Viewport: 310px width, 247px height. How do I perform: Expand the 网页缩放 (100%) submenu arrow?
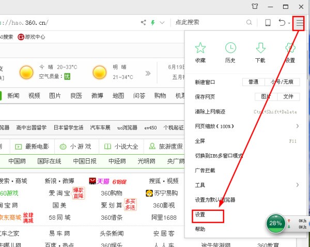(x=298, y=126)
